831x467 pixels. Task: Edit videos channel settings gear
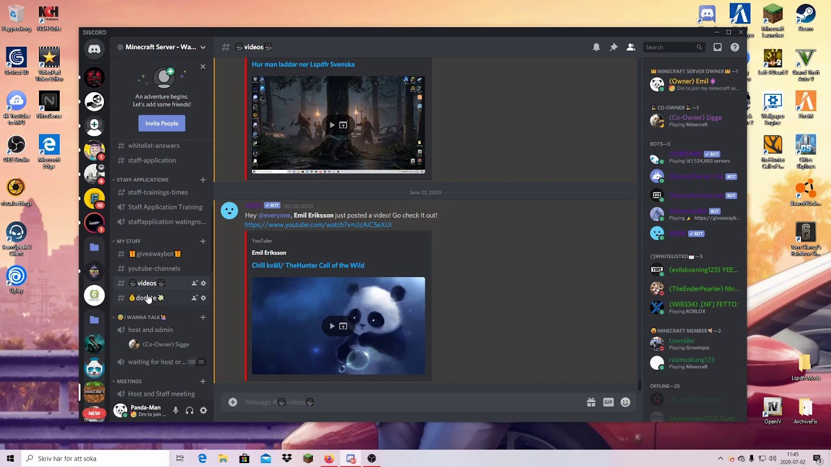(203, 283)
